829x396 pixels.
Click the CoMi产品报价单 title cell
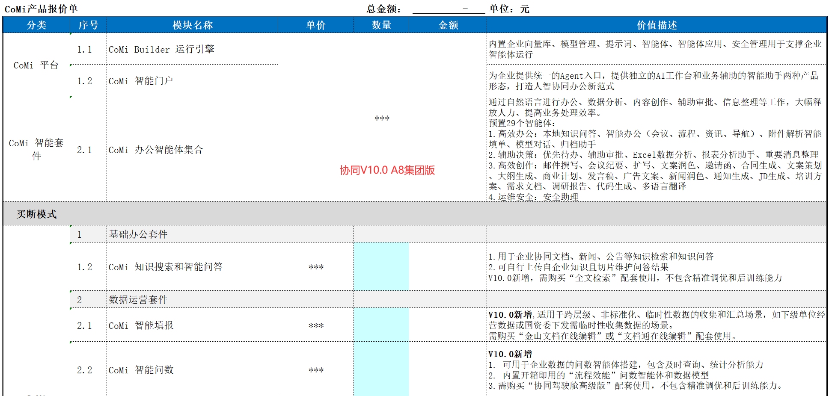(41, 9)
